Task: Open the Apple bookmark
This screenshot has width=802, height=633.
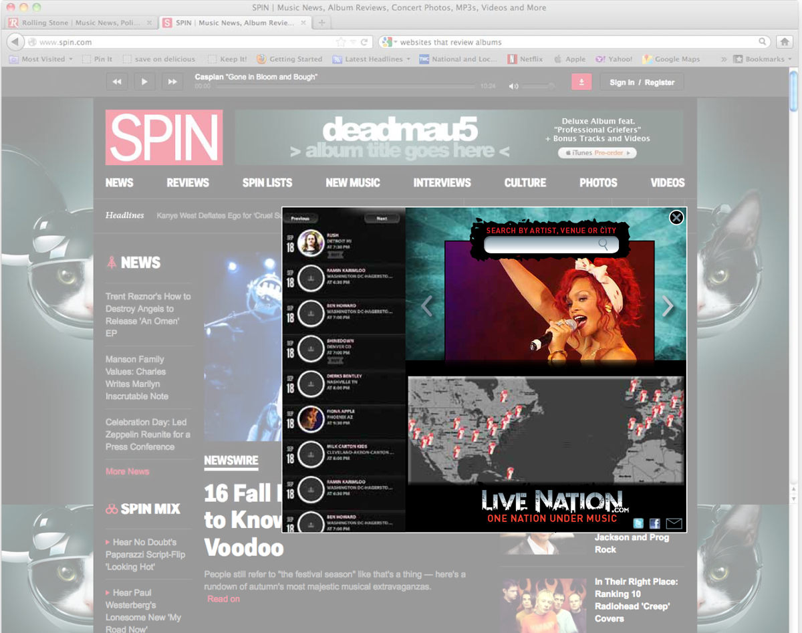Action: (x=569, y=59)
